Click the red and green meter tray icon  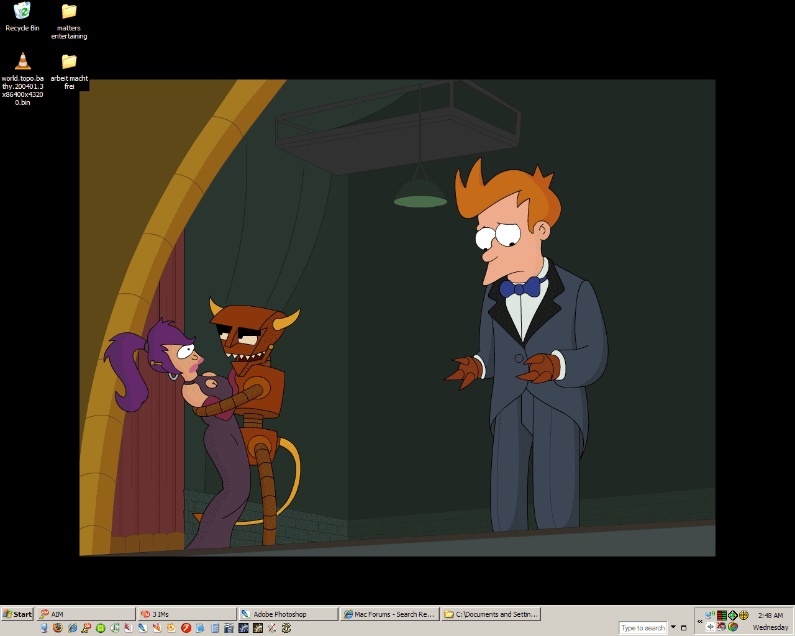(722, 616)
